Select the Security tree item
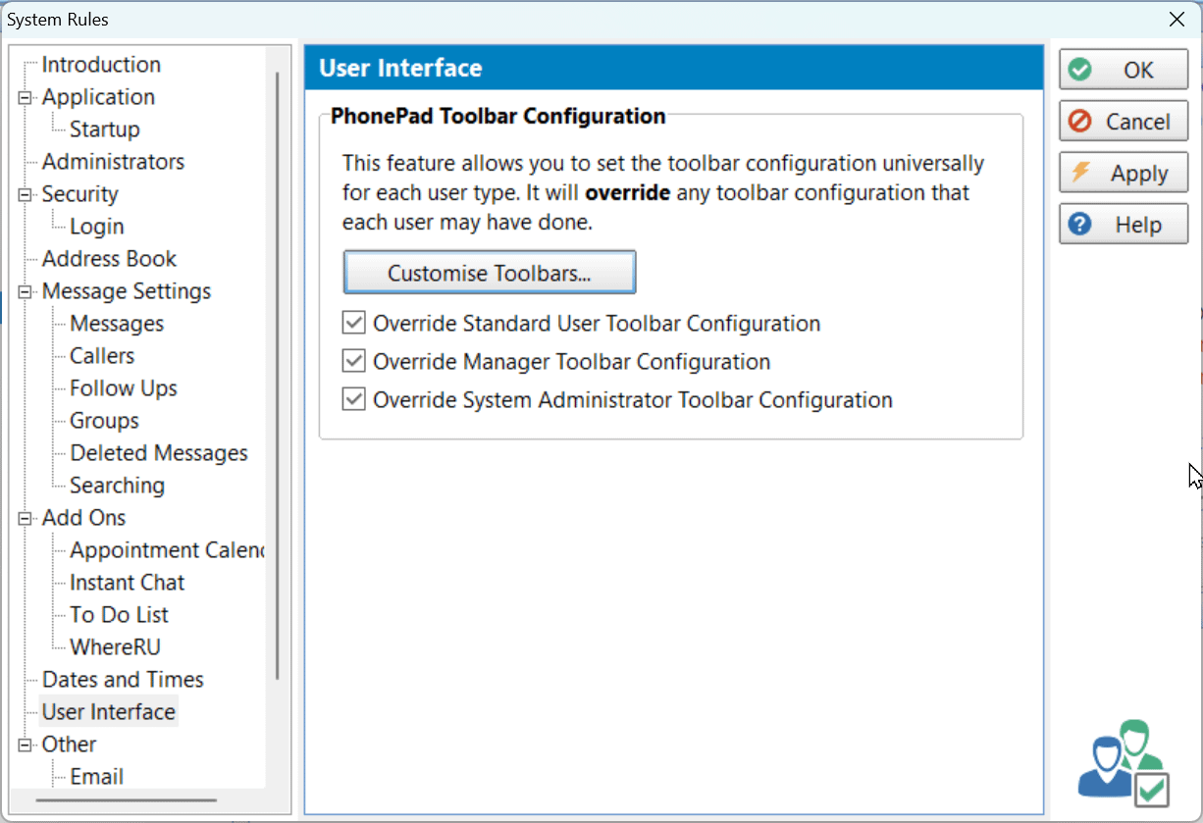This screenshot has width=1203, height=823. pyautogui.click(x=79, y=194)
